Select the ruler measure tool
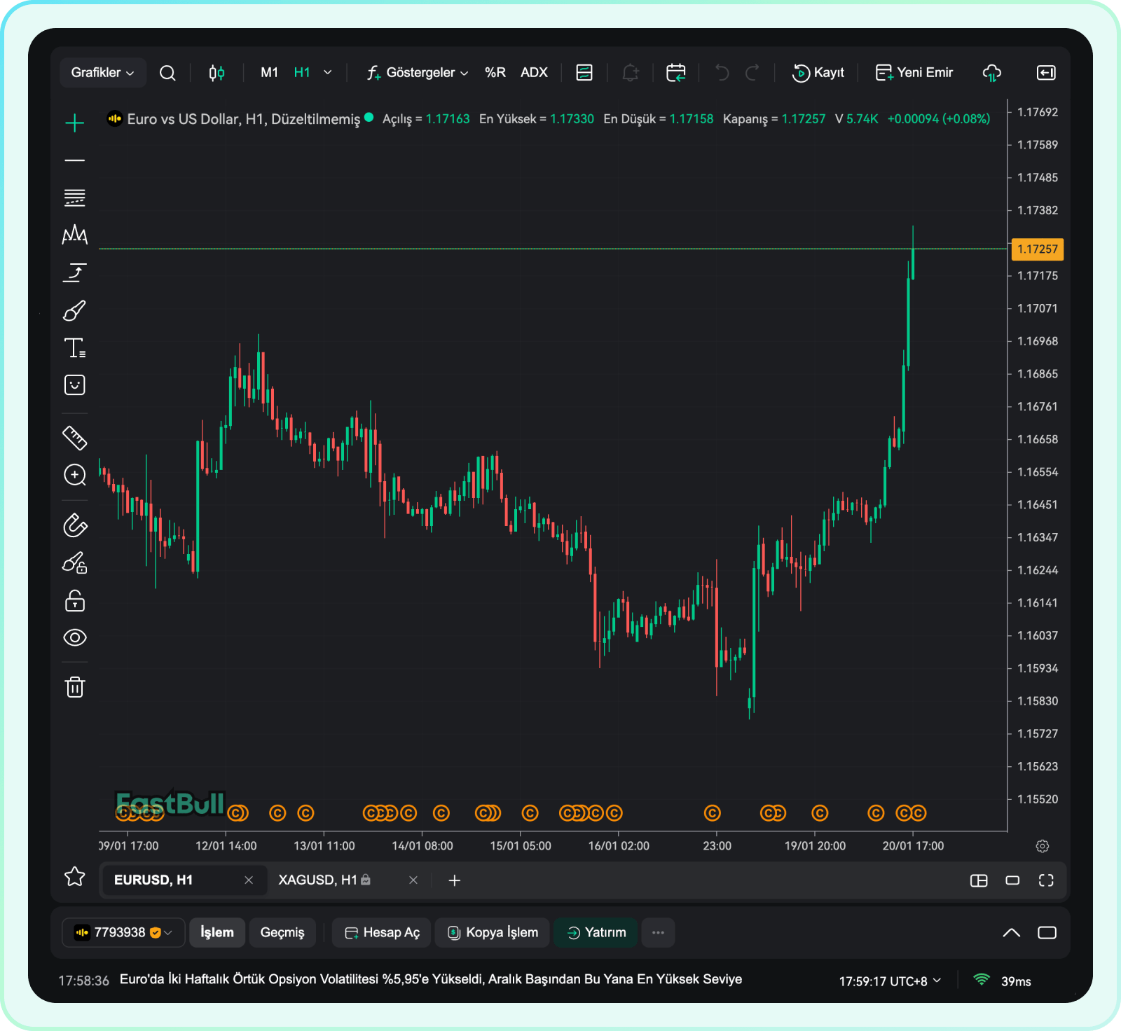Screen dimensions: 1121x1031 coord(74,438)
